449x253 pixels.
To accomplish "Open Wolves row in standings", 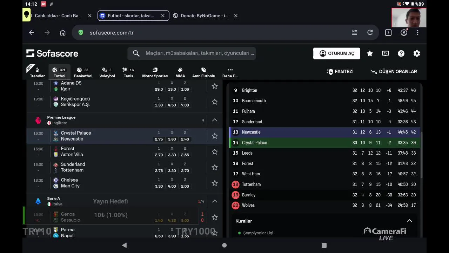I will pyautogui.click(x=324, y=205).
